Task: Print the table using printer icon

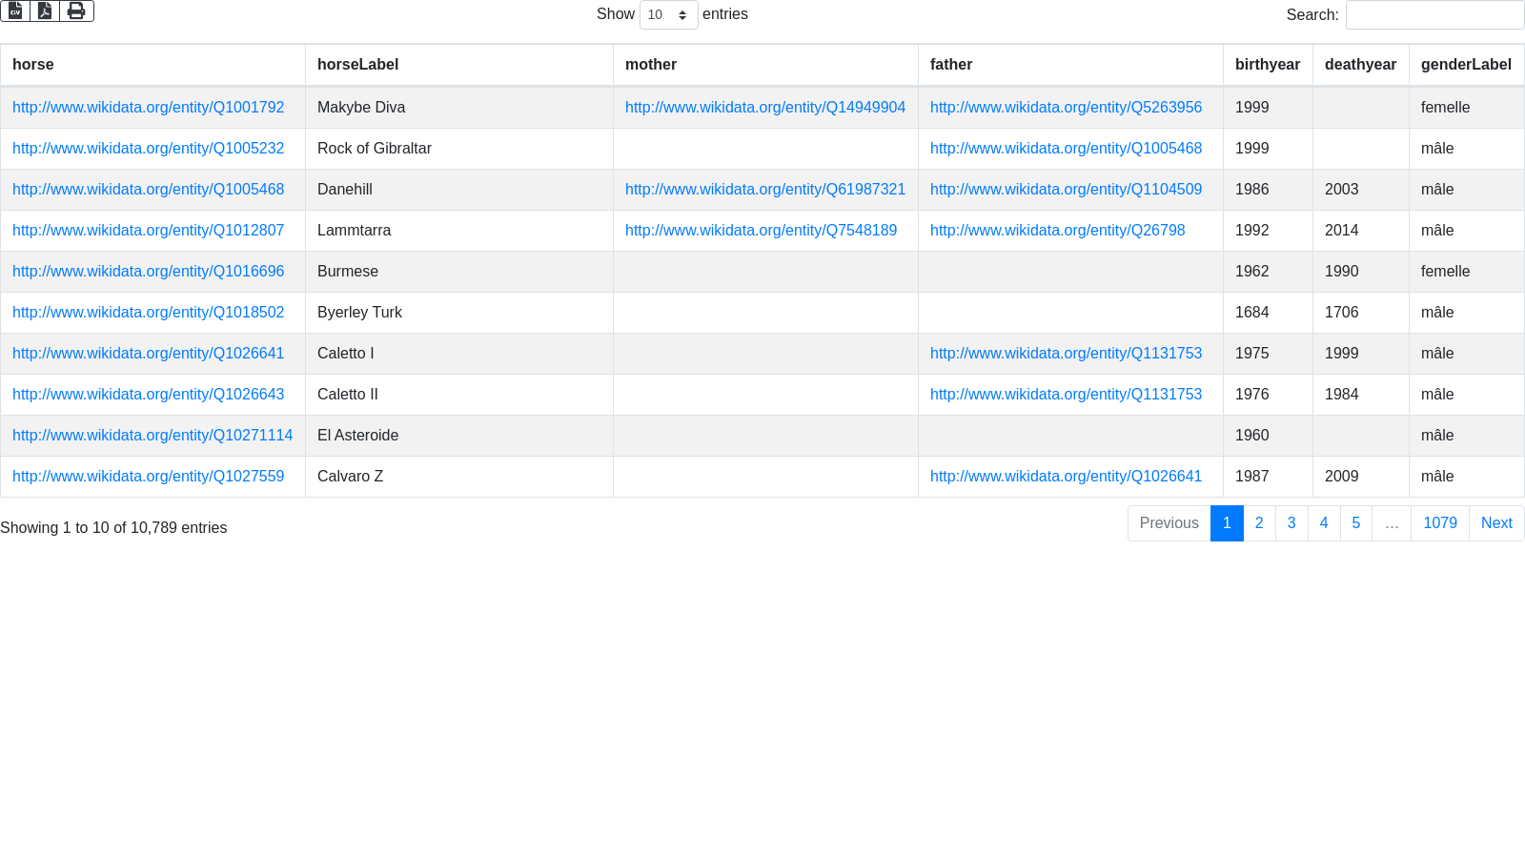Action: pos(76,10)
